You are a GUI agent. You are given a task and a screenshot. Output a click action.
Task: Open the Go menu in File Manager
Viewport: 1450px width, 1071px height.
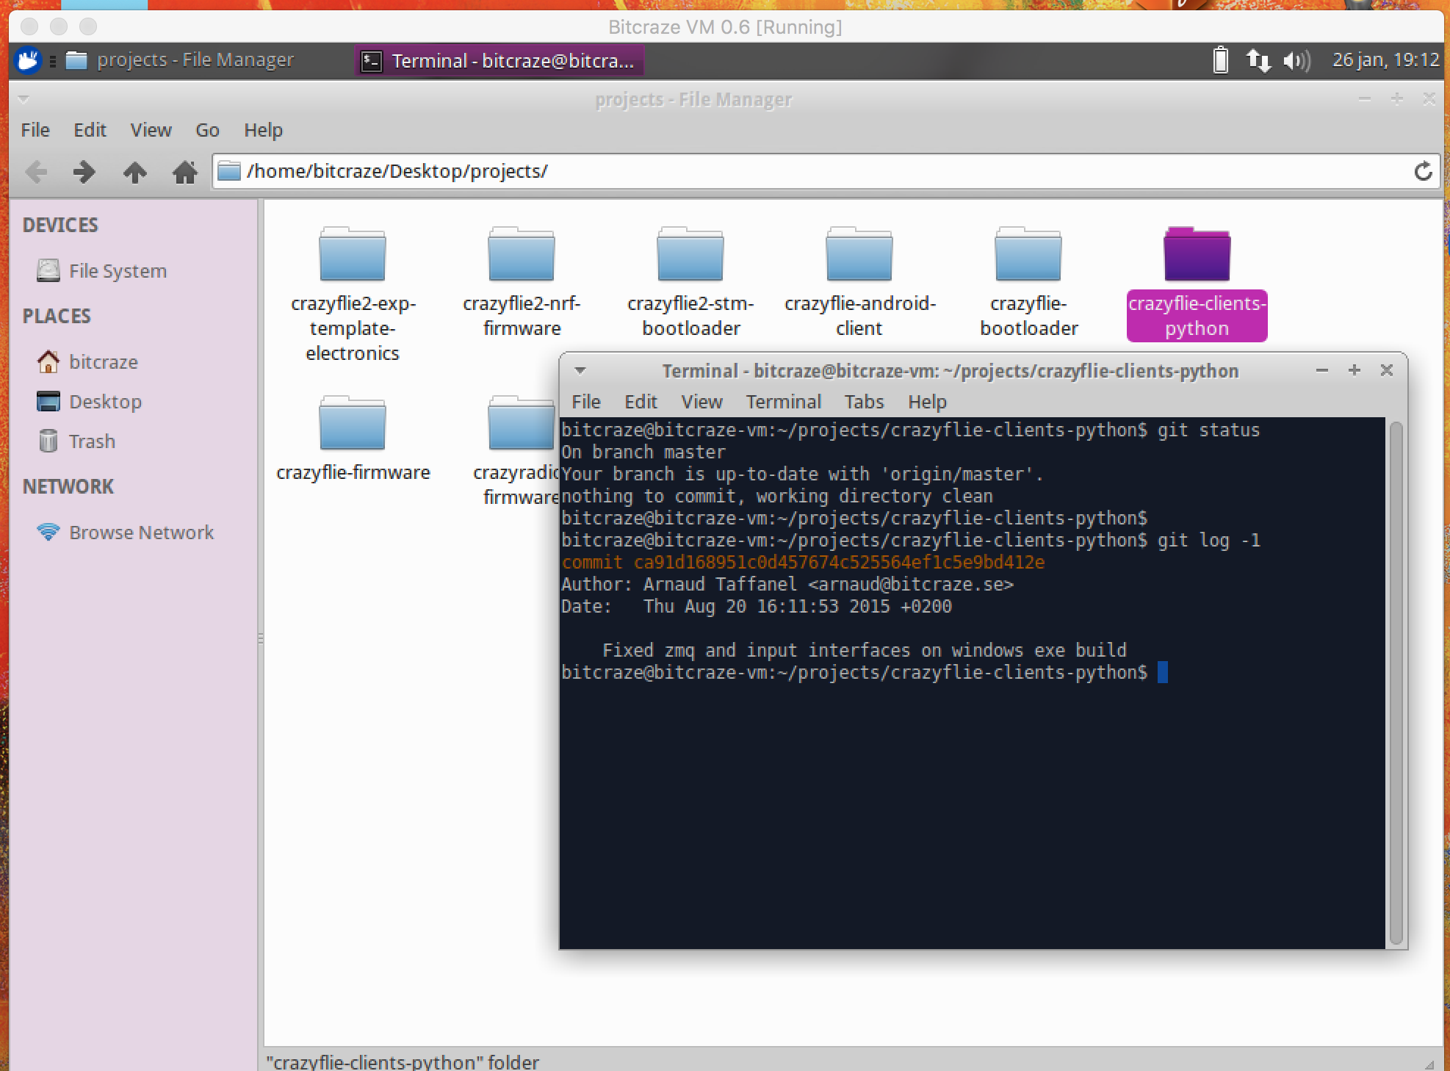click(x=207, y=130)
